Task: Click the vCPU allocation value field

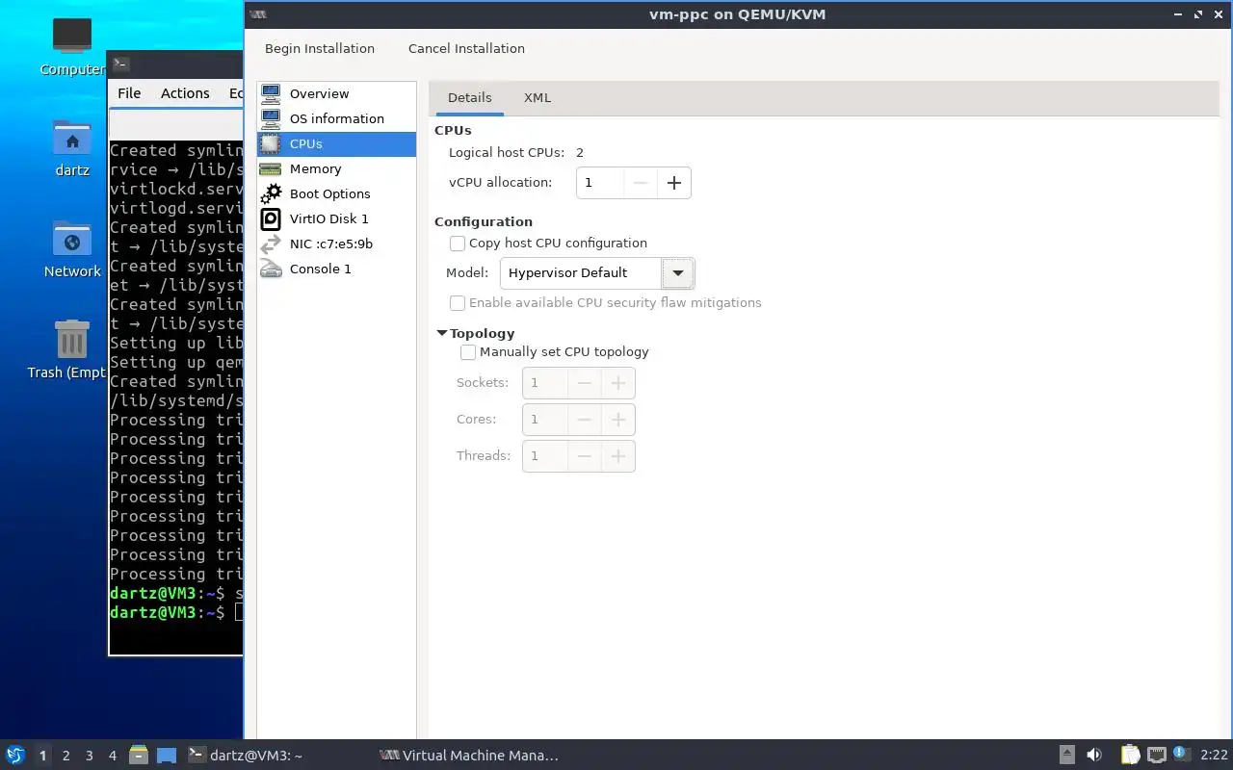Action: tap(600, 183)
